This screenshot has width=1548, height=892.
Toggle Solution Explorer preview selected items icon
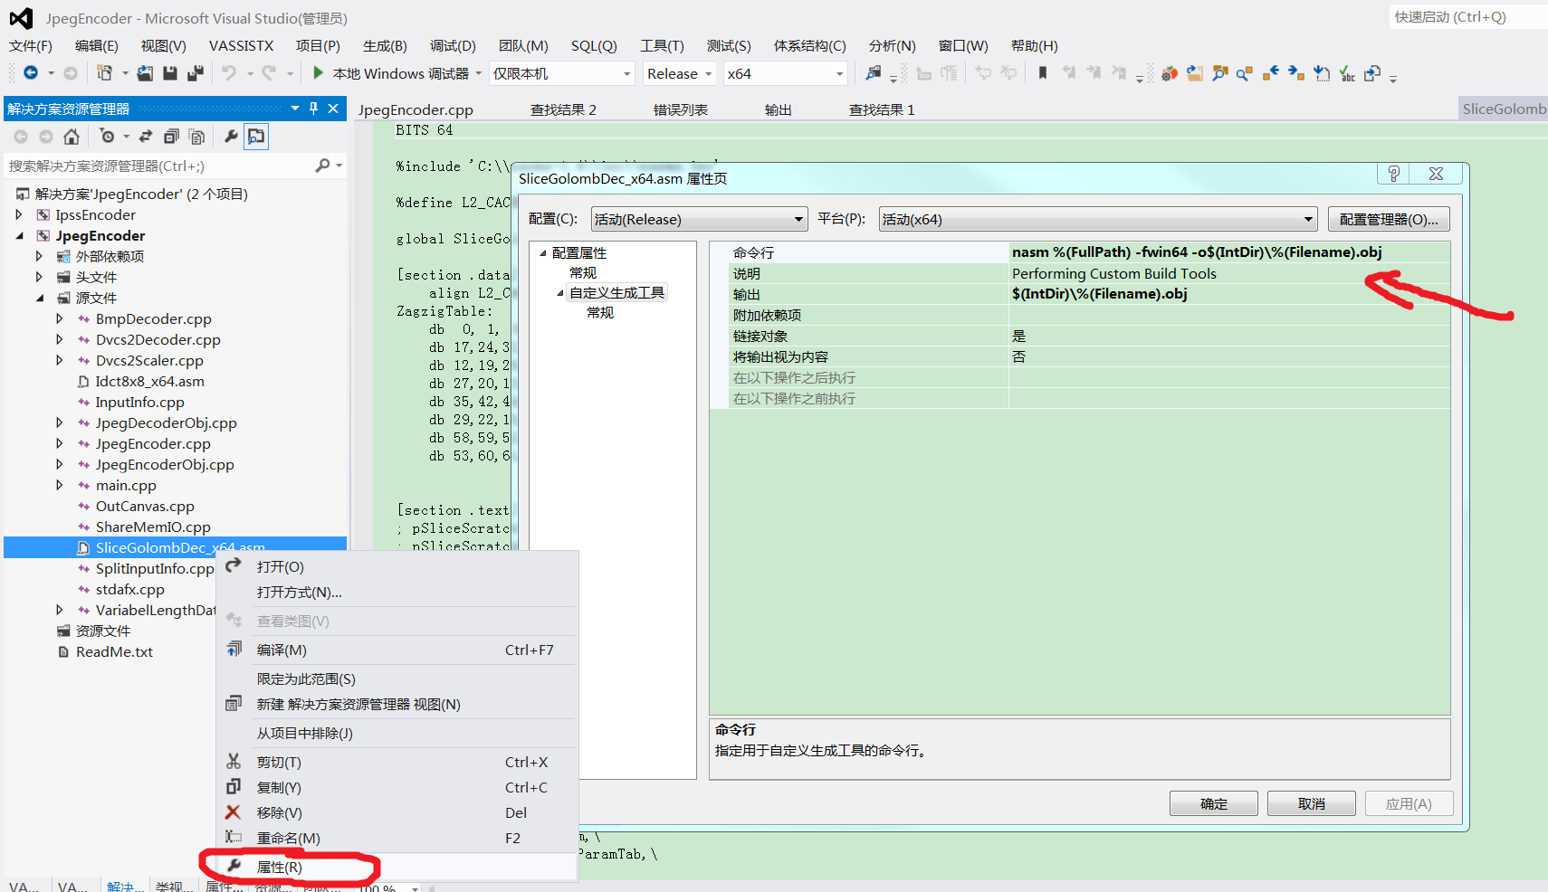pyautogui.click(x=256, y=137)
